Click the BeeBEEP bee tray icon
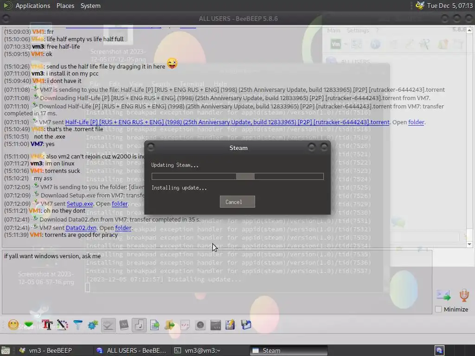Screen dimensions: 475x356 (x=420, y=6)
